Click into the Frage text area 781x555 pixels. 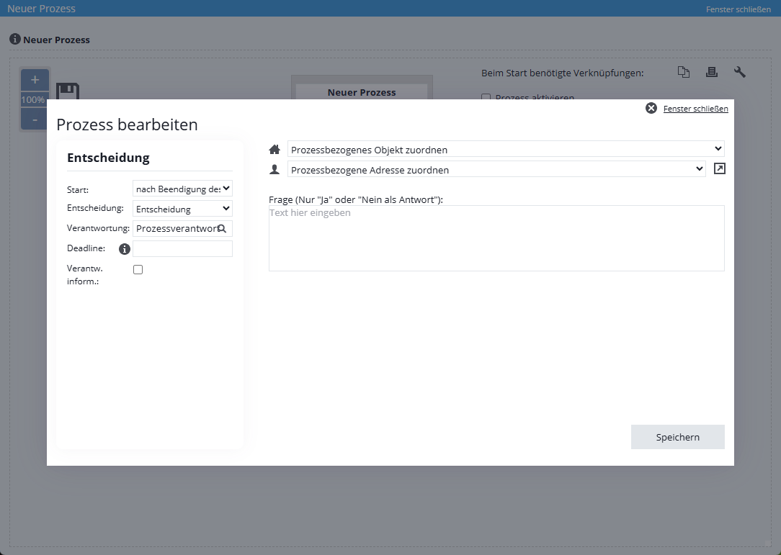coord(496,238)
